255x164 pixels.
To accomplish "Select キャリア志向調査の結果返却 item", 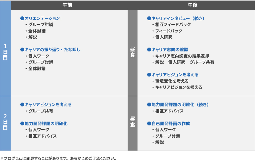I will [182, 56].
